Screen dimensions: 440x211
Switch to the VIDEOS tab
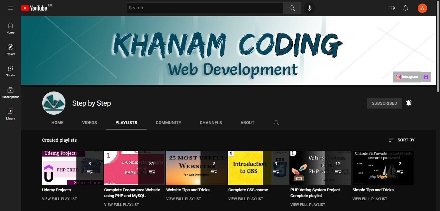point(90,123)
